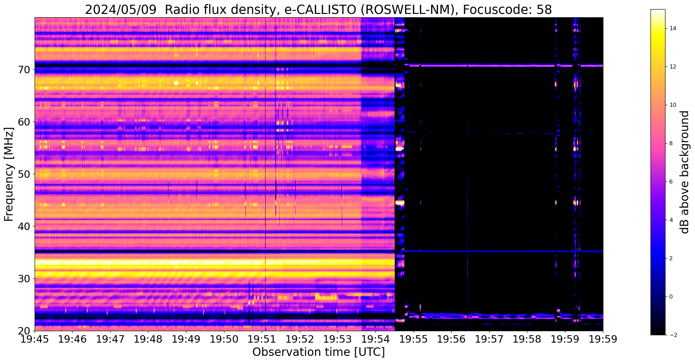
Task: Click the colorbar tick label 8
Action: tap(671, 144)
